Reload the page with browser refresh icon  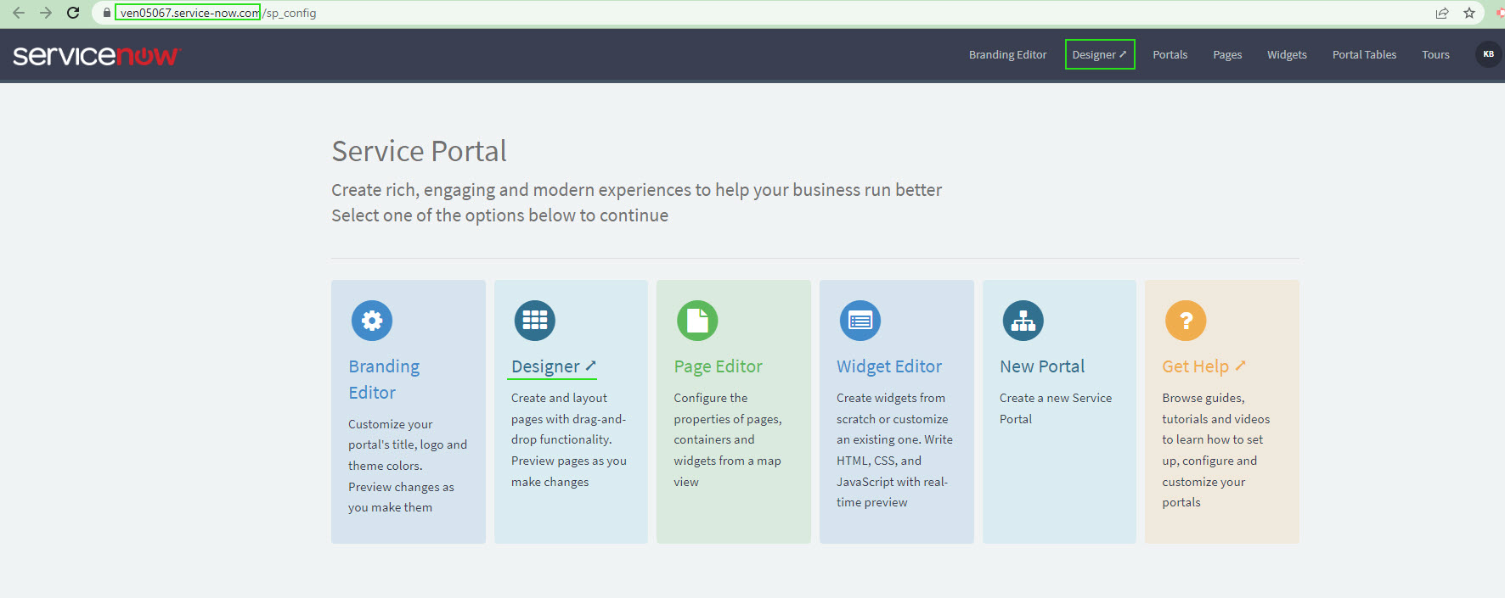click(73, 13)
